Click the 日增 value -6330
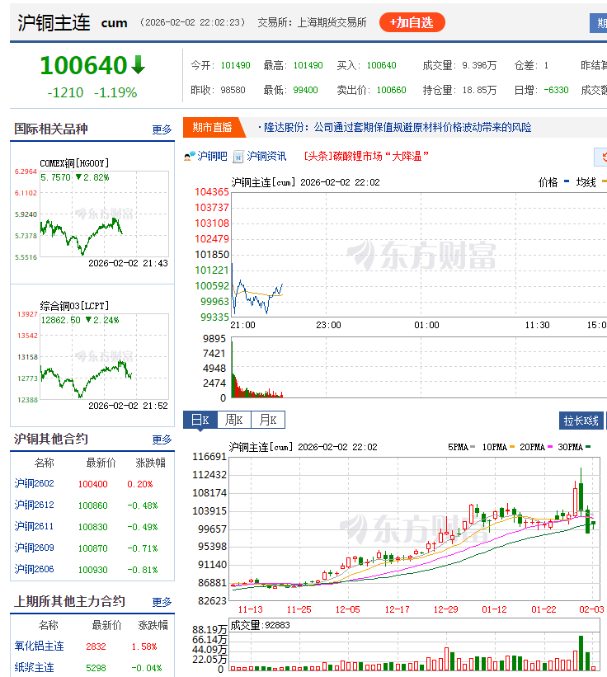The height and width of the screenshot is (677, 607). click(556, 90)
